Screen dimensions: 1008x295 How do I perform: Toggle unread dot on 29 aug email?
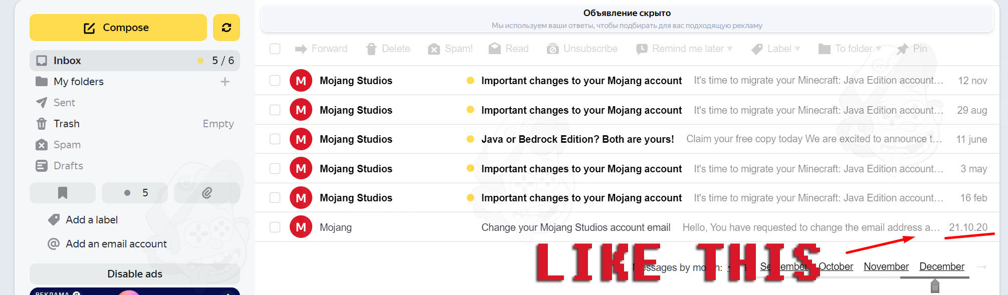(470, 110)
